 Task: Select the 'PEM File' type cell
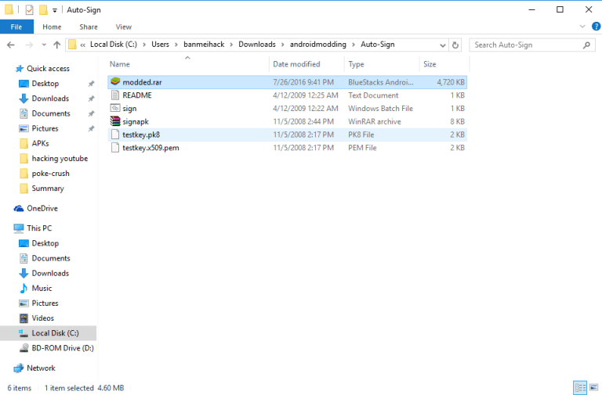pyautogui.click(x=362, y=148)
